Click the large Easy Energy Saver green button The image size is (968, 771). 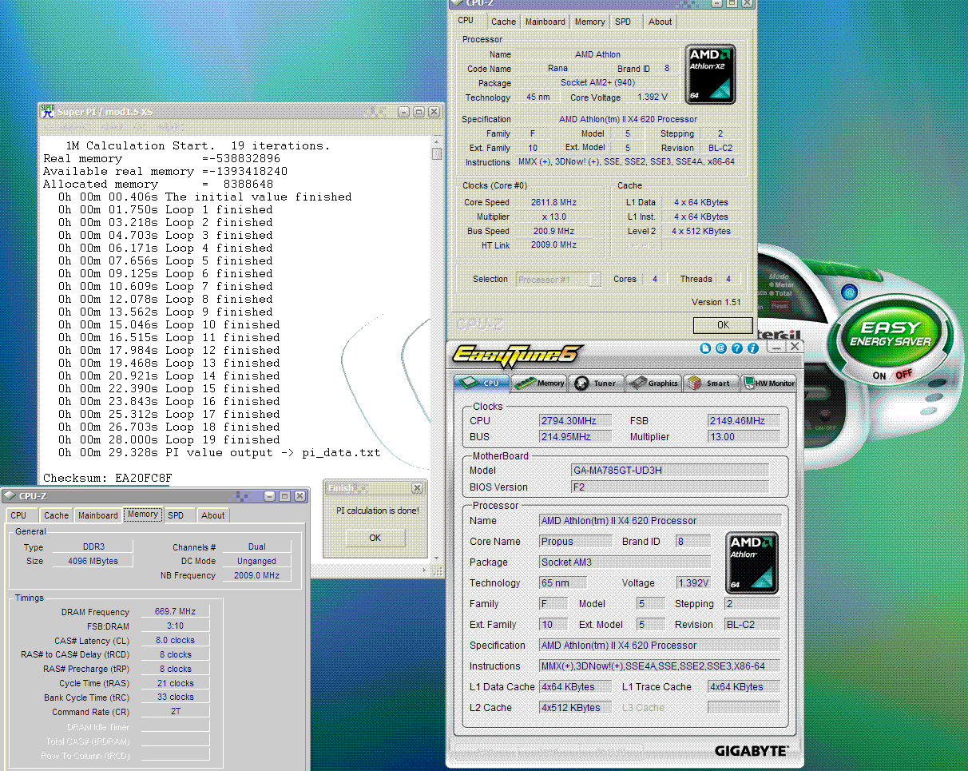coord(891,335)
